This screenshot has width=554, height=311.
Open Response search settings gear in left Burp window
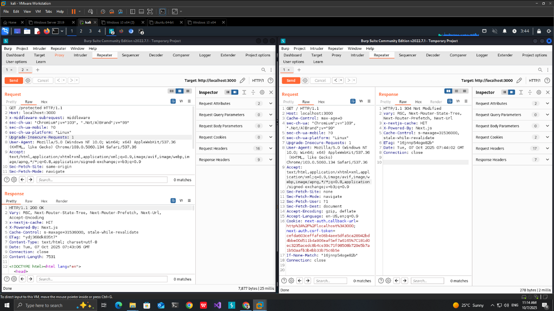(14, 279)
